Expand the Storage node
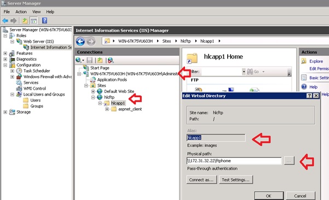 5,112
